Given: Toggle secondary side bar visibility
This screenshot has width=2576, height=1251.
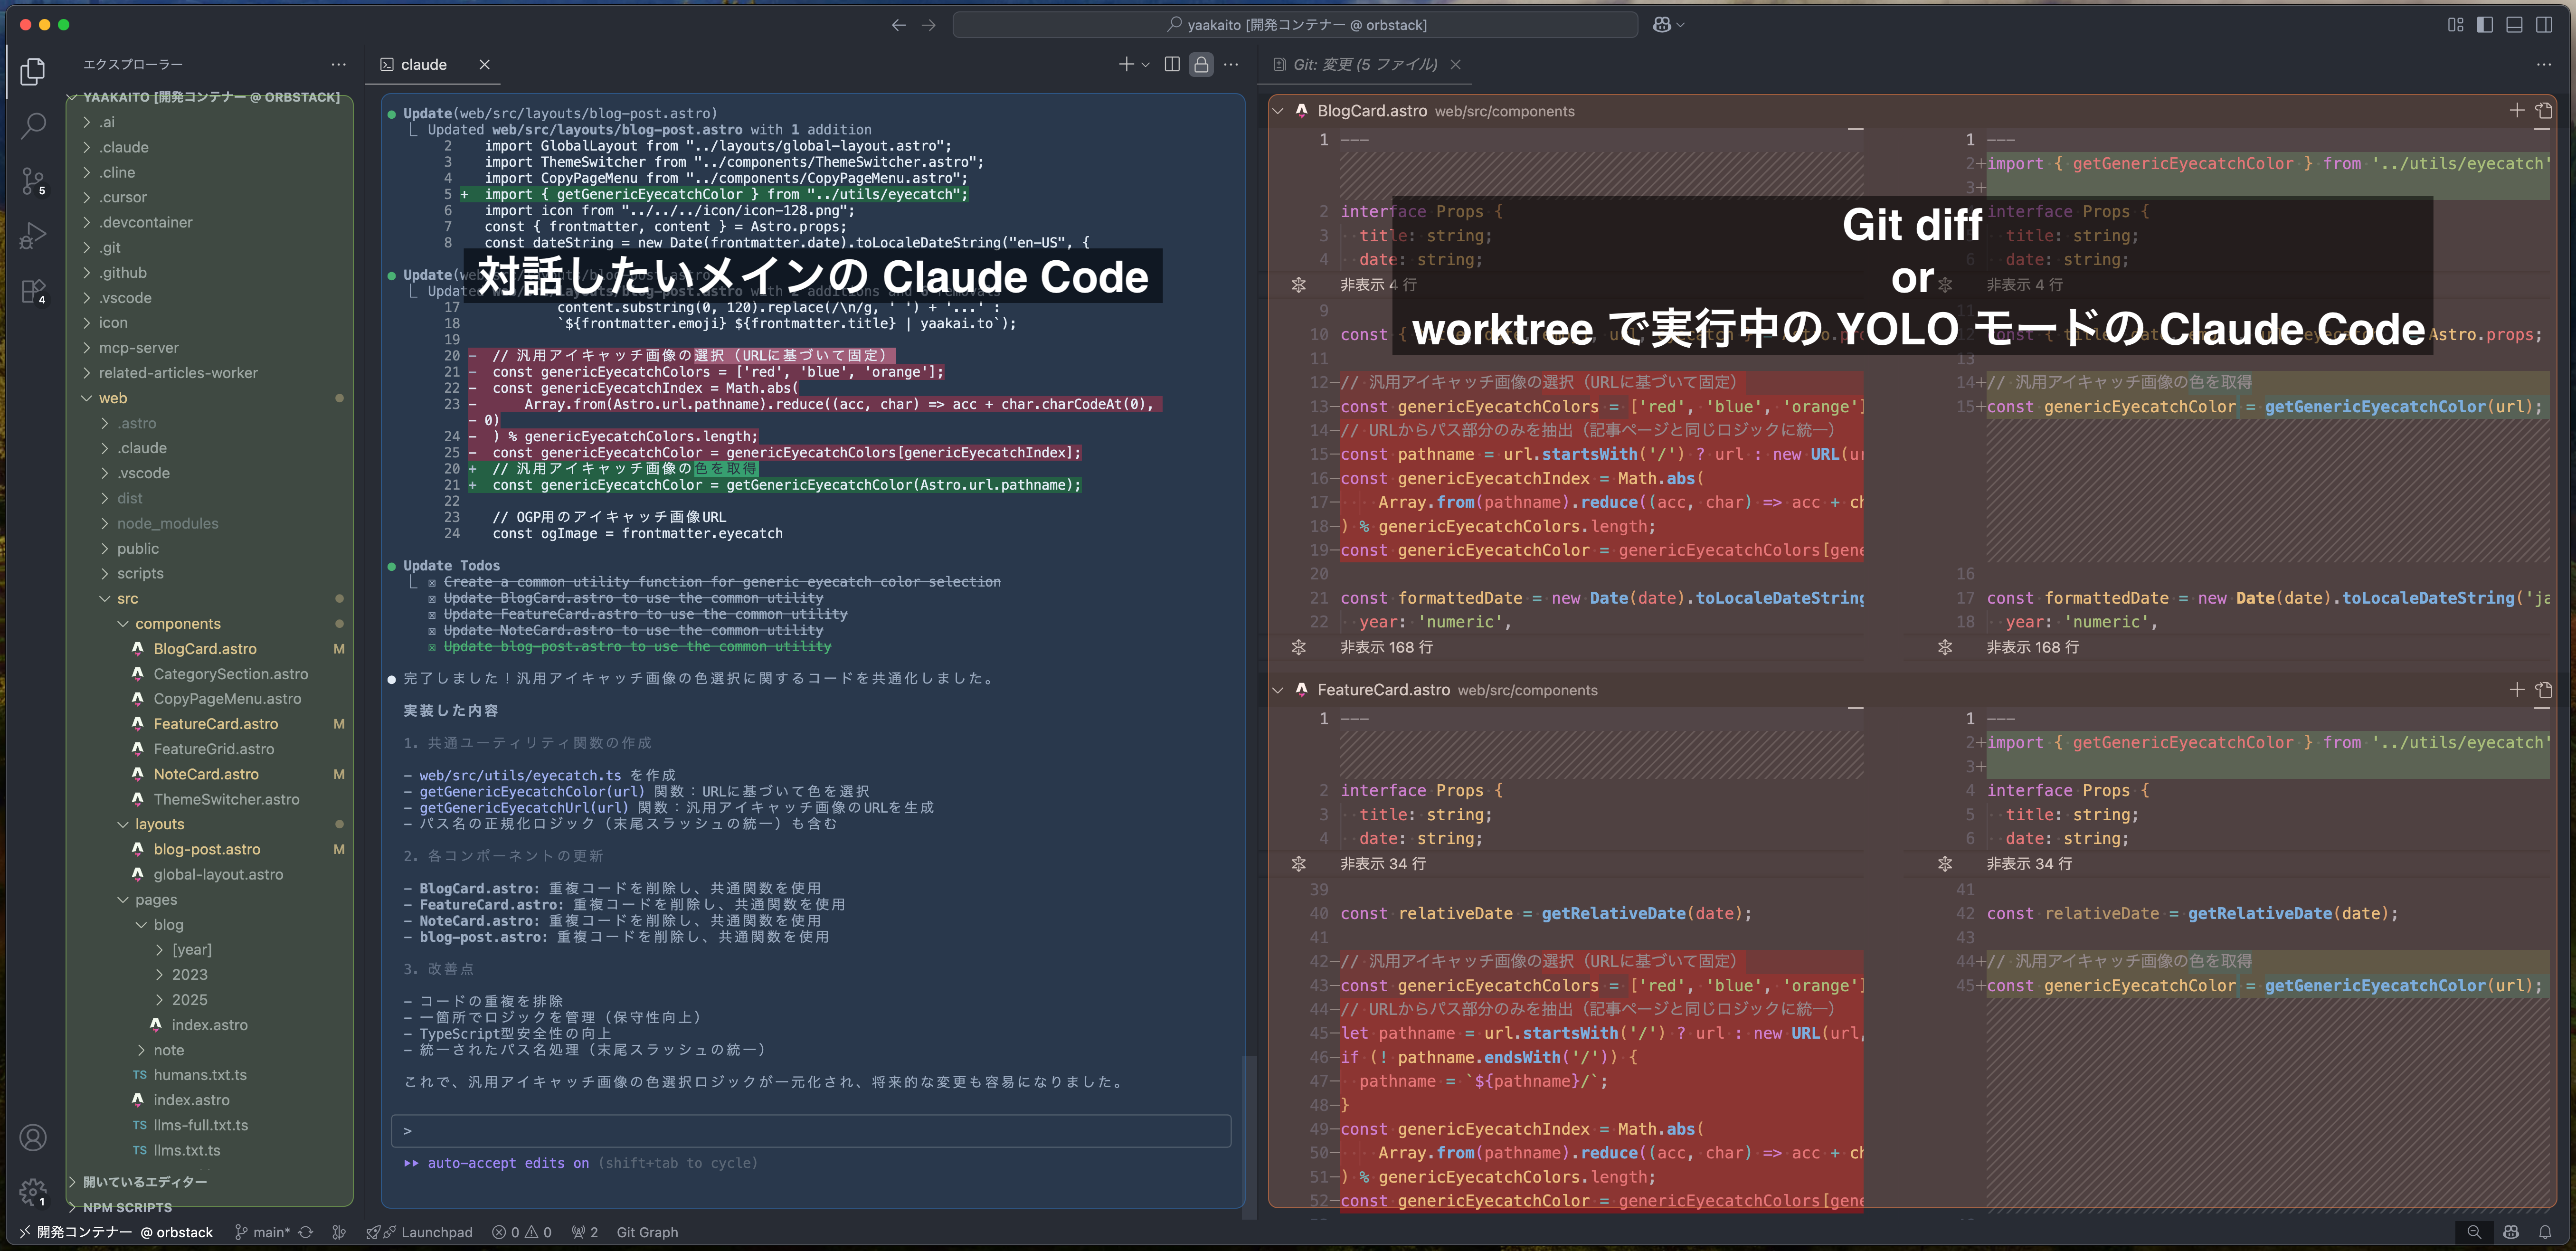Looking at the screenshot, I should (2544, 25).
